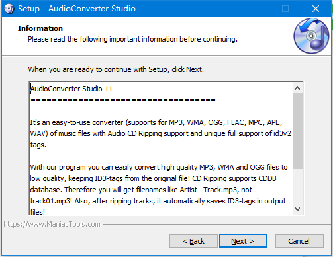333x257 pixels.
Task: Click the scroll down arrow in the information box
Action: (x=297, y=209)
